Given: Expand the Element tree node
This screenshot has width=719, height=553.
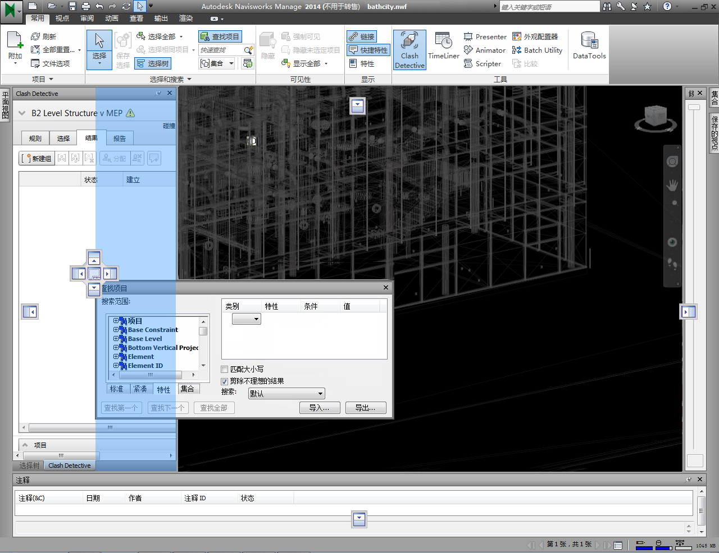Looking at the screenshot, I should pyautogui.click(x=116, y=357).
